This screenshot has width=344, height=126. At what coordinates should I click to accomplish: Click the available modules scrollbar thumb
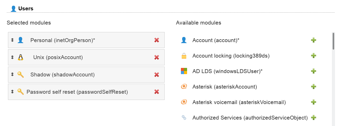(333, 41)
